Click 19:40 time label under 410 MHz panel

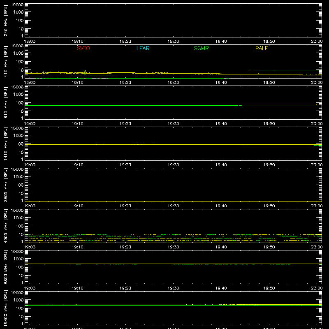(x=221, y=83)
